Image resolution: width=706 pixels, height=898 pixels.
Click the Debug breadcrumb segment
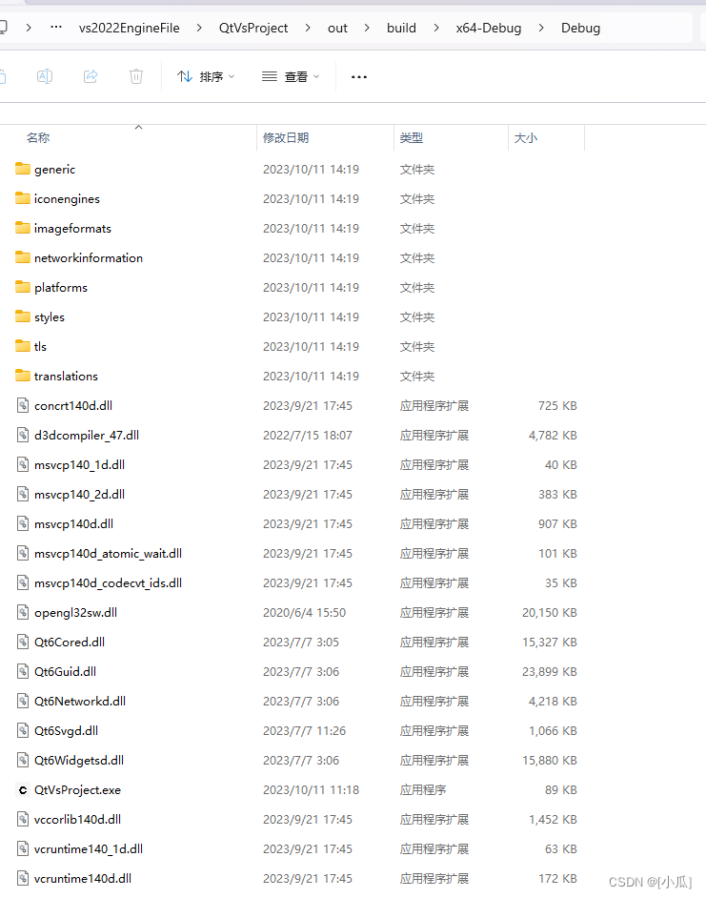click(580, 28)
